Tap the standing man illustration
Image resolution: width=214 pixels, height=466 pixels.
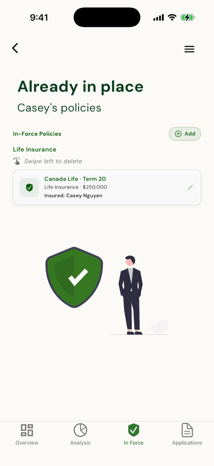coord(131,295)
